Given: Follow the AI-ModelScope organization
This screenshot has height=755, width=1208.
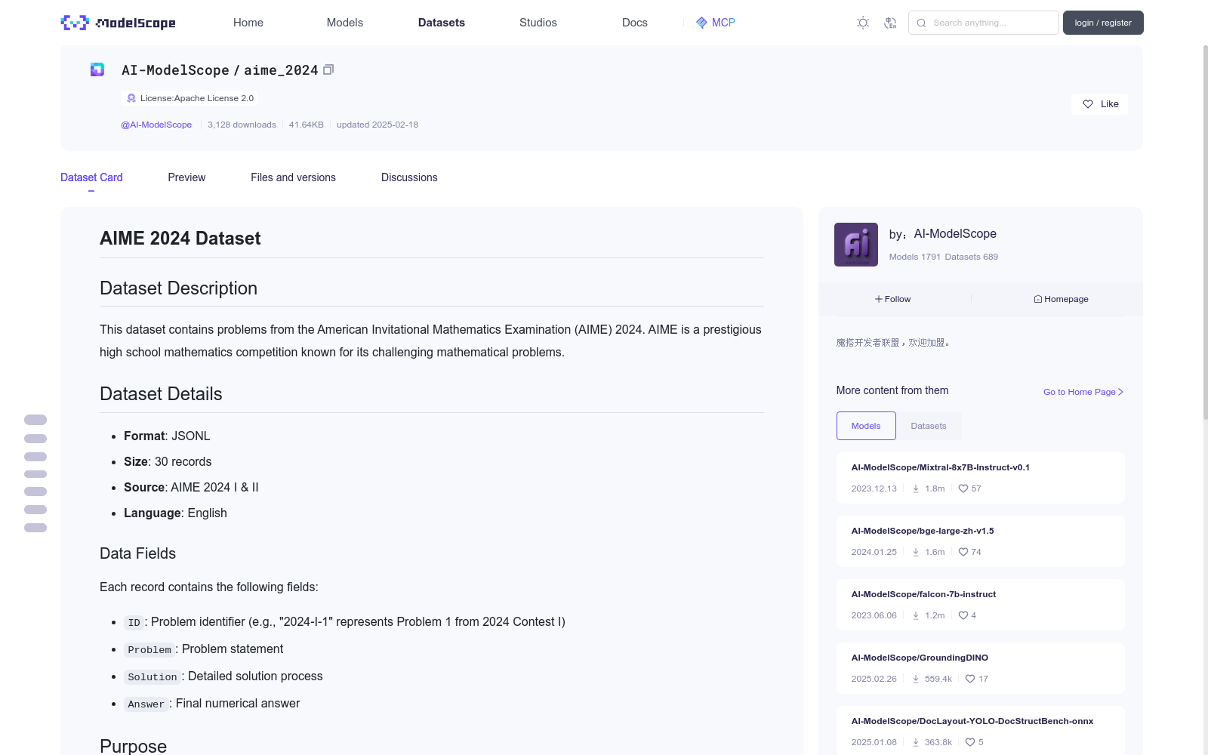Looking at the screenshot, I should (893, 299).
